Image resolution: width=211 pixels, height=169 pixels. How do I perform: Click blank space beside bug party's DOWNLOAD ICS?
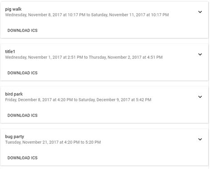click(x=119, y=158)
